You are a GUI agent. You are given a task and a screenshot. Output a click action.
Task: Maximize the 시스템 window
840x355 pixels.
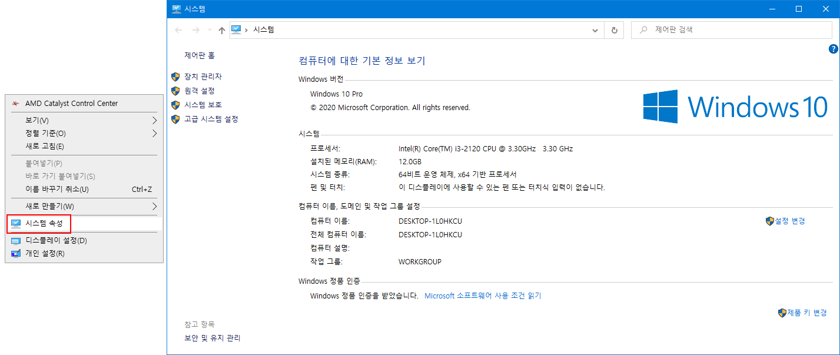tap(799, 9)
